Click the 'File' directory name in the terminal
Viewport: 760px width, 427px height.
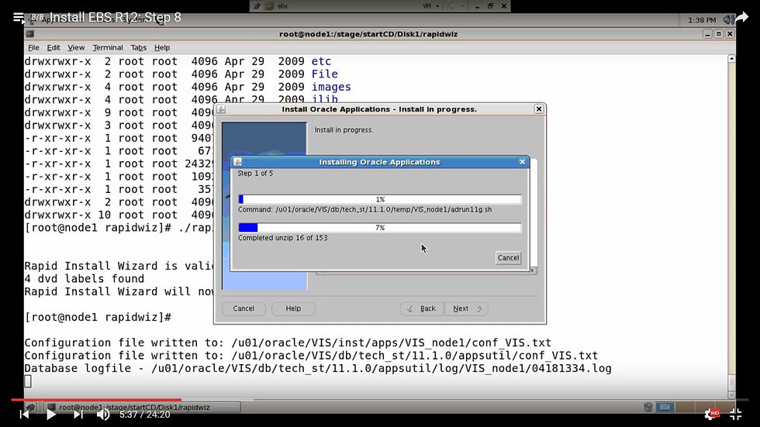click(325, 74)
